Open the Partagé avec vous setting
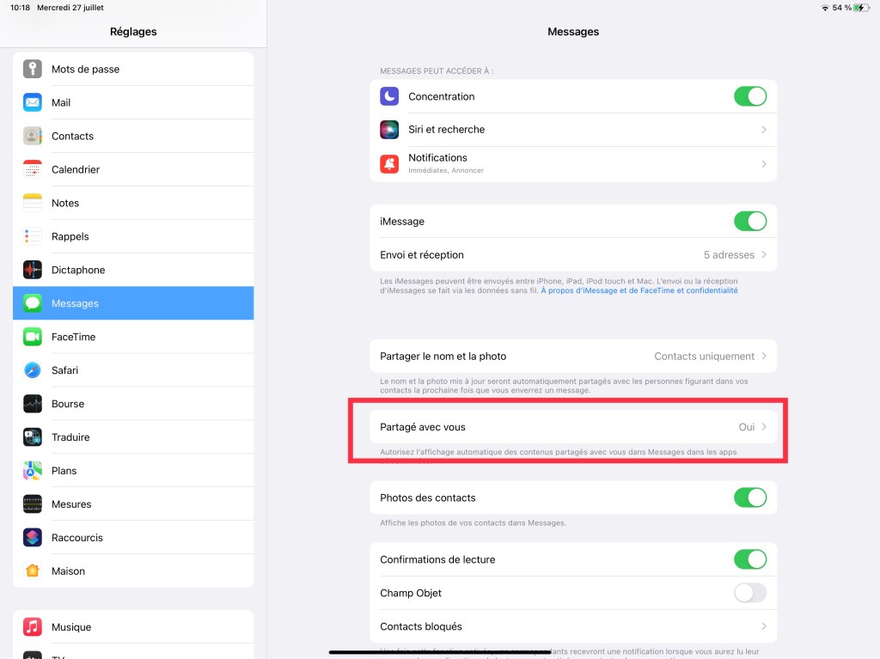The width and height of the screenshot is (880, 659). [573, 427]
